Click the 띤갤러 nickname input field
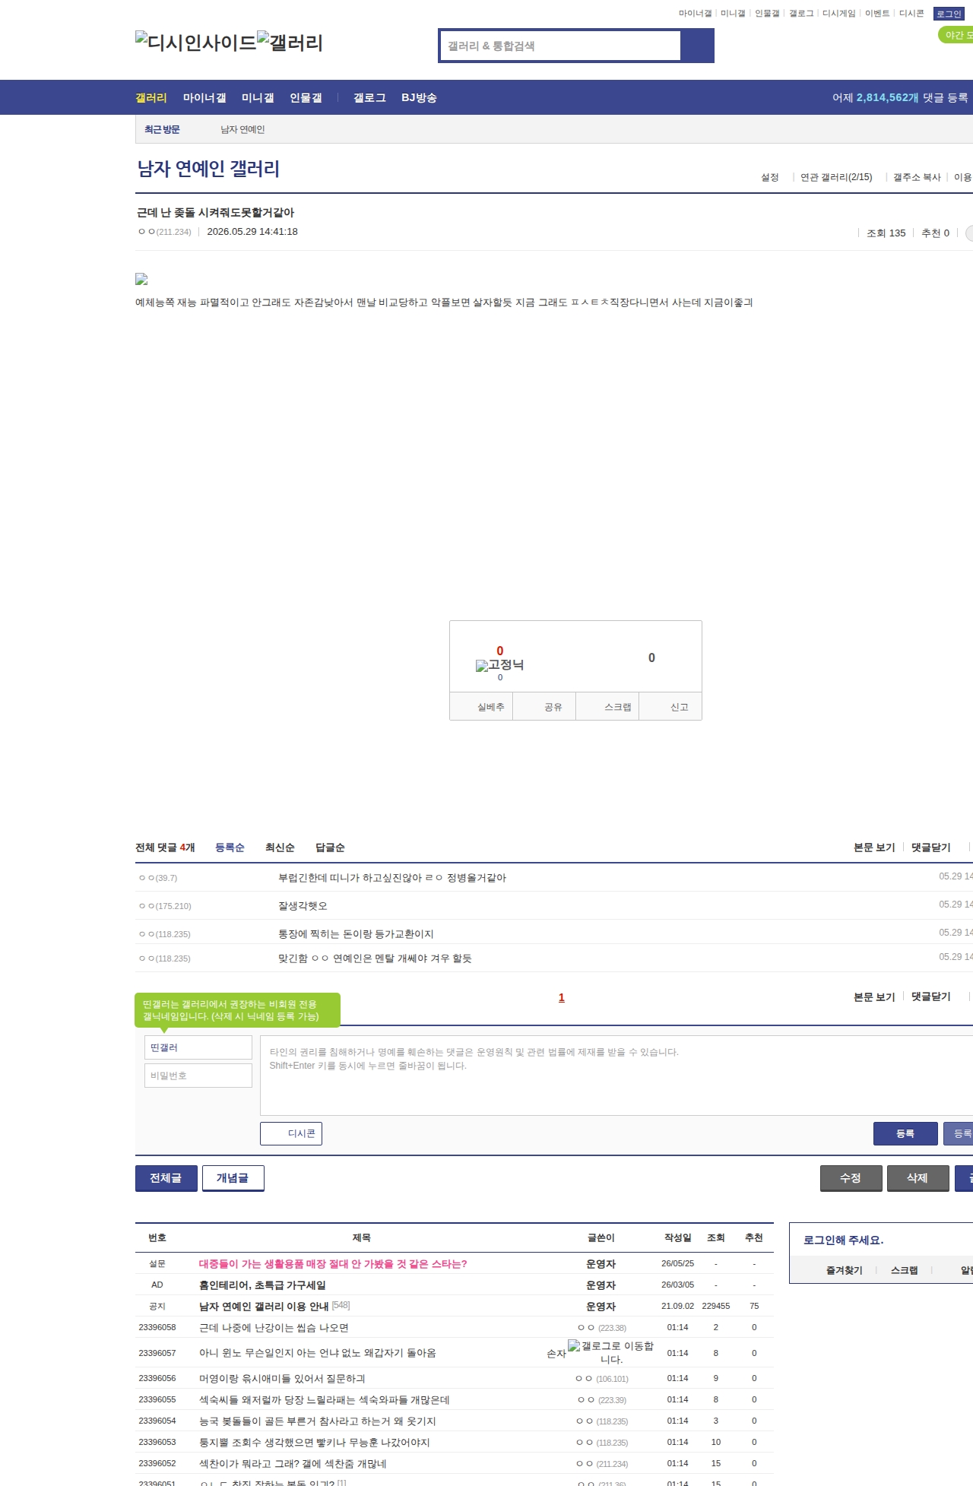The height and width of the screenshot is (1486, 973). [x=198, y=1047]
